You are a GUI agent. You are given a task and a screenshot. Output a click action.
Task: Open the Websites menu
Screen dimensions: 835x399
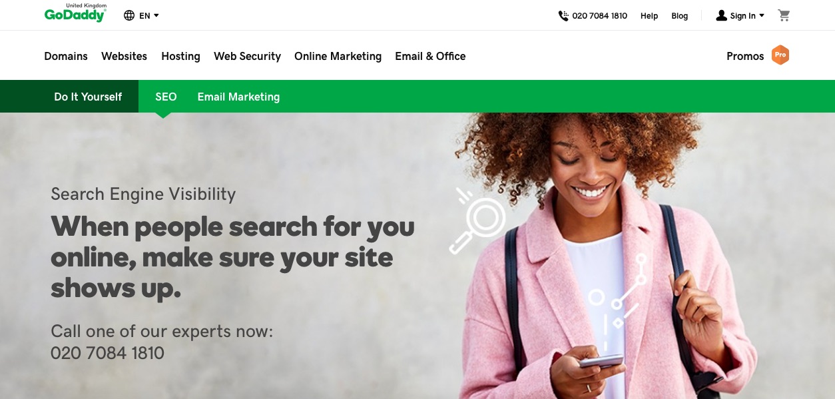(124, 56)
